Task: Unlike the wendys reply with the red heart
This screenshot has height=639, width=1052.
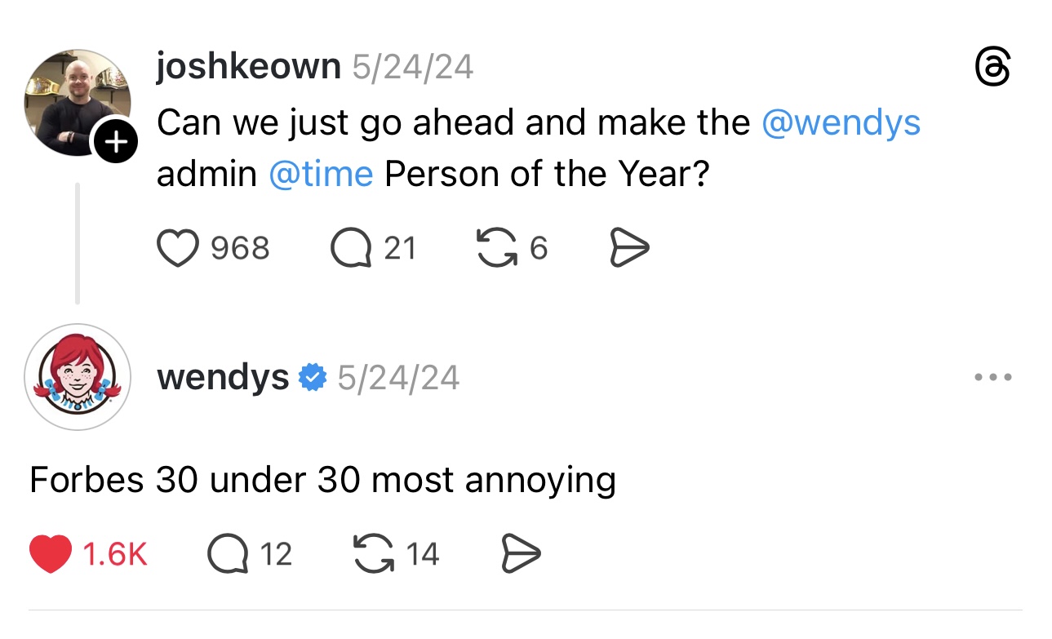Action: click(51, 554)
